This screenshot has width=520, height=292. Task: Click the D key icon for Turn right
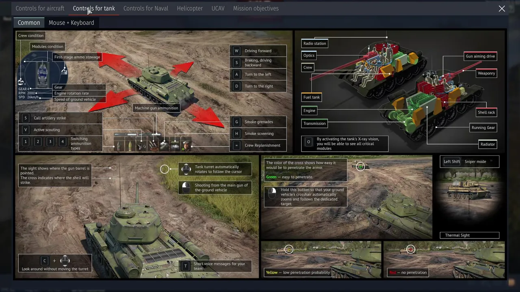coord(236,86)
